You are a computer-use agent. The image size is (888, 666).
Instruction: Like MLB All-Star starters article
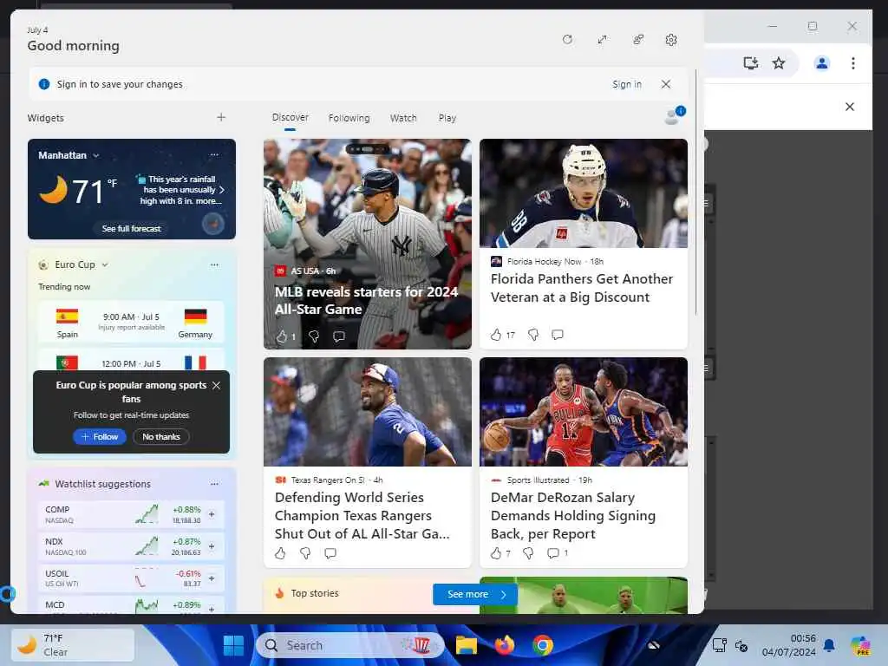pyautogui.click(x=282, y=336)
